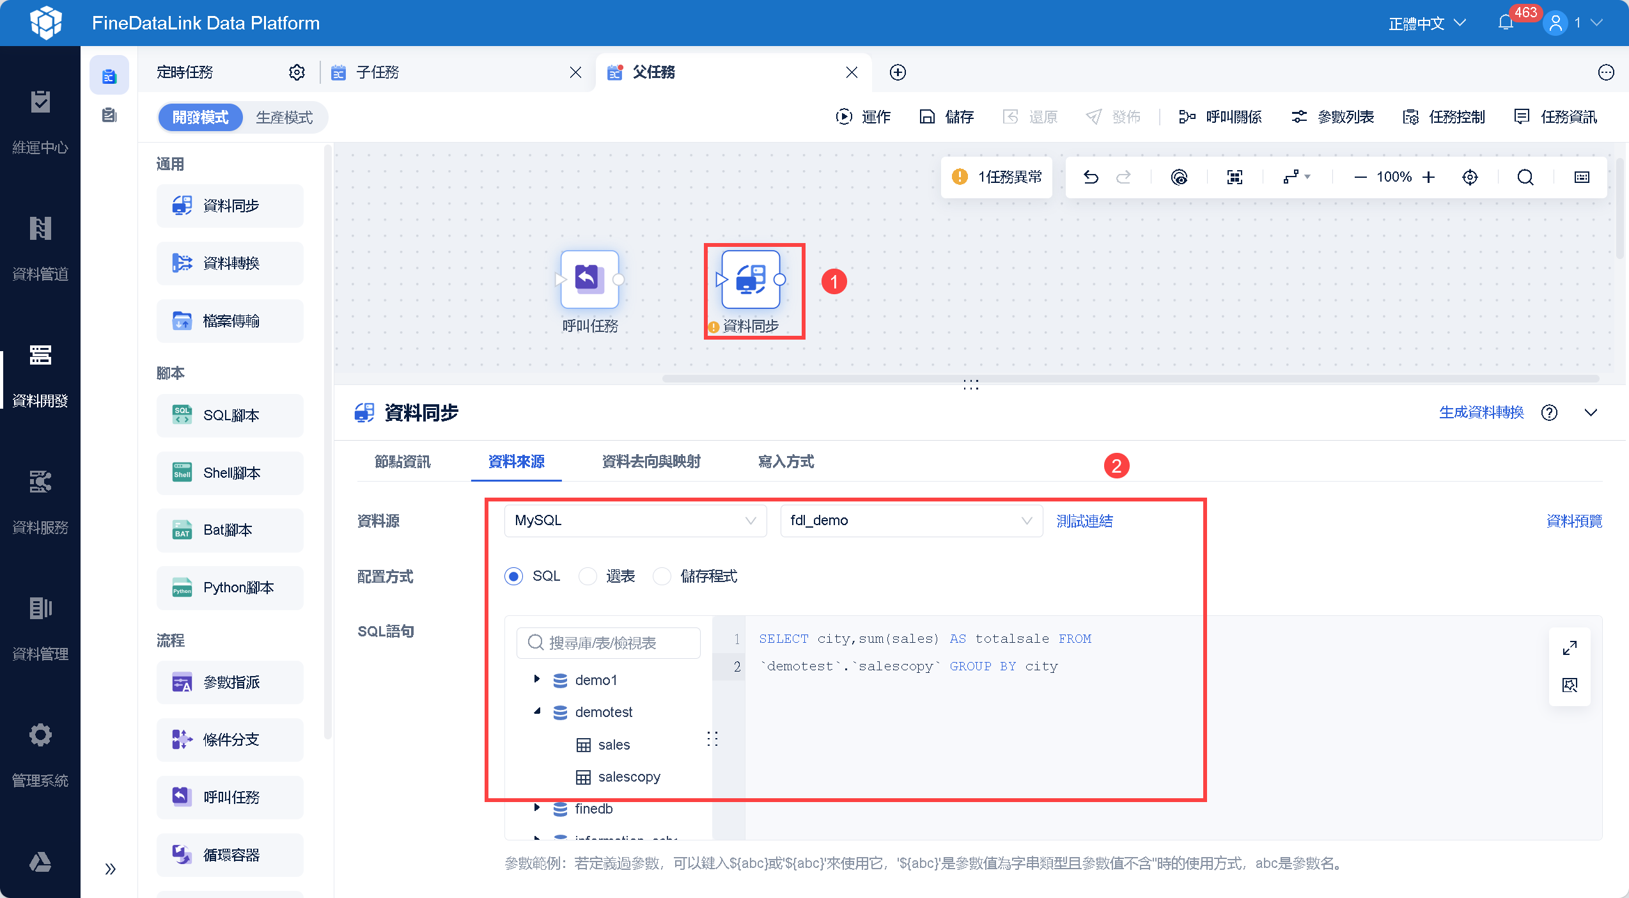Close the 子任務 tab
Viewport: 1629px width, 898px height.
tap(575, 72)
